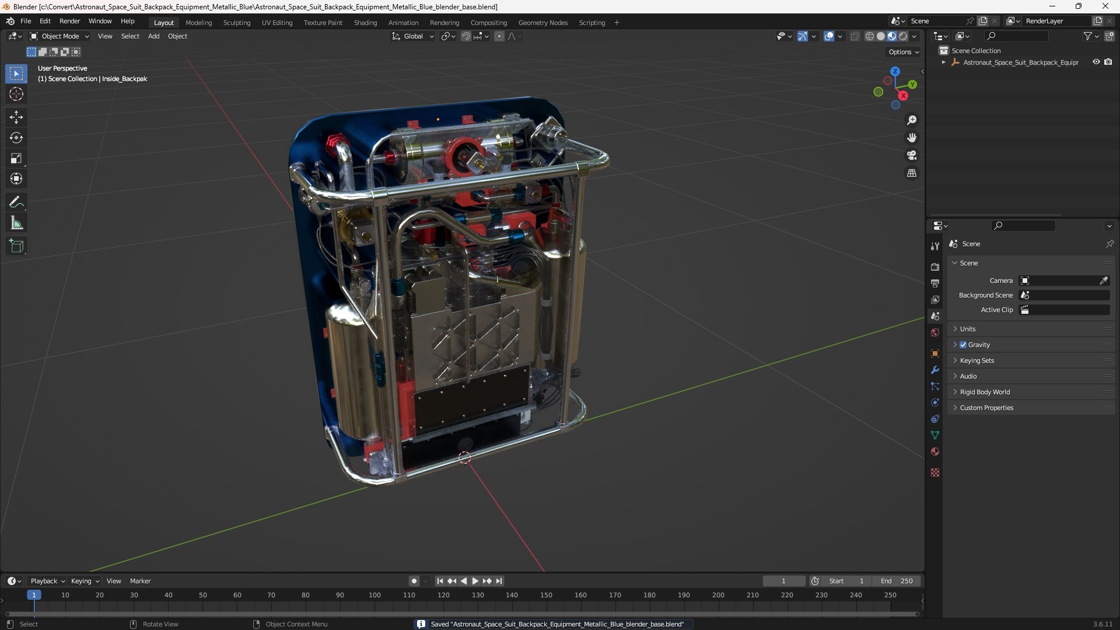
Task: Disable Astronaut collection in renders
Action: 1108,62
